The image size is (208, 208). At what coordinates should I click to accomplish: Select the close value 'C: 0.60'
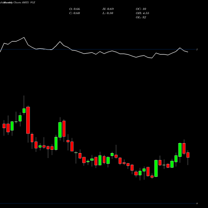74,13
